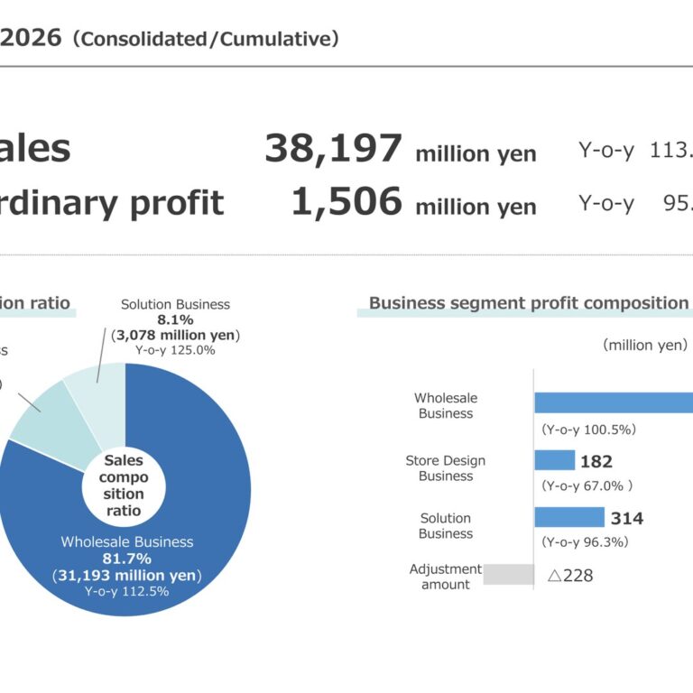Click the '3,078 million yen' value
Image resolution: width=693 pixels, height=693 pixels.
coord(175,335)
